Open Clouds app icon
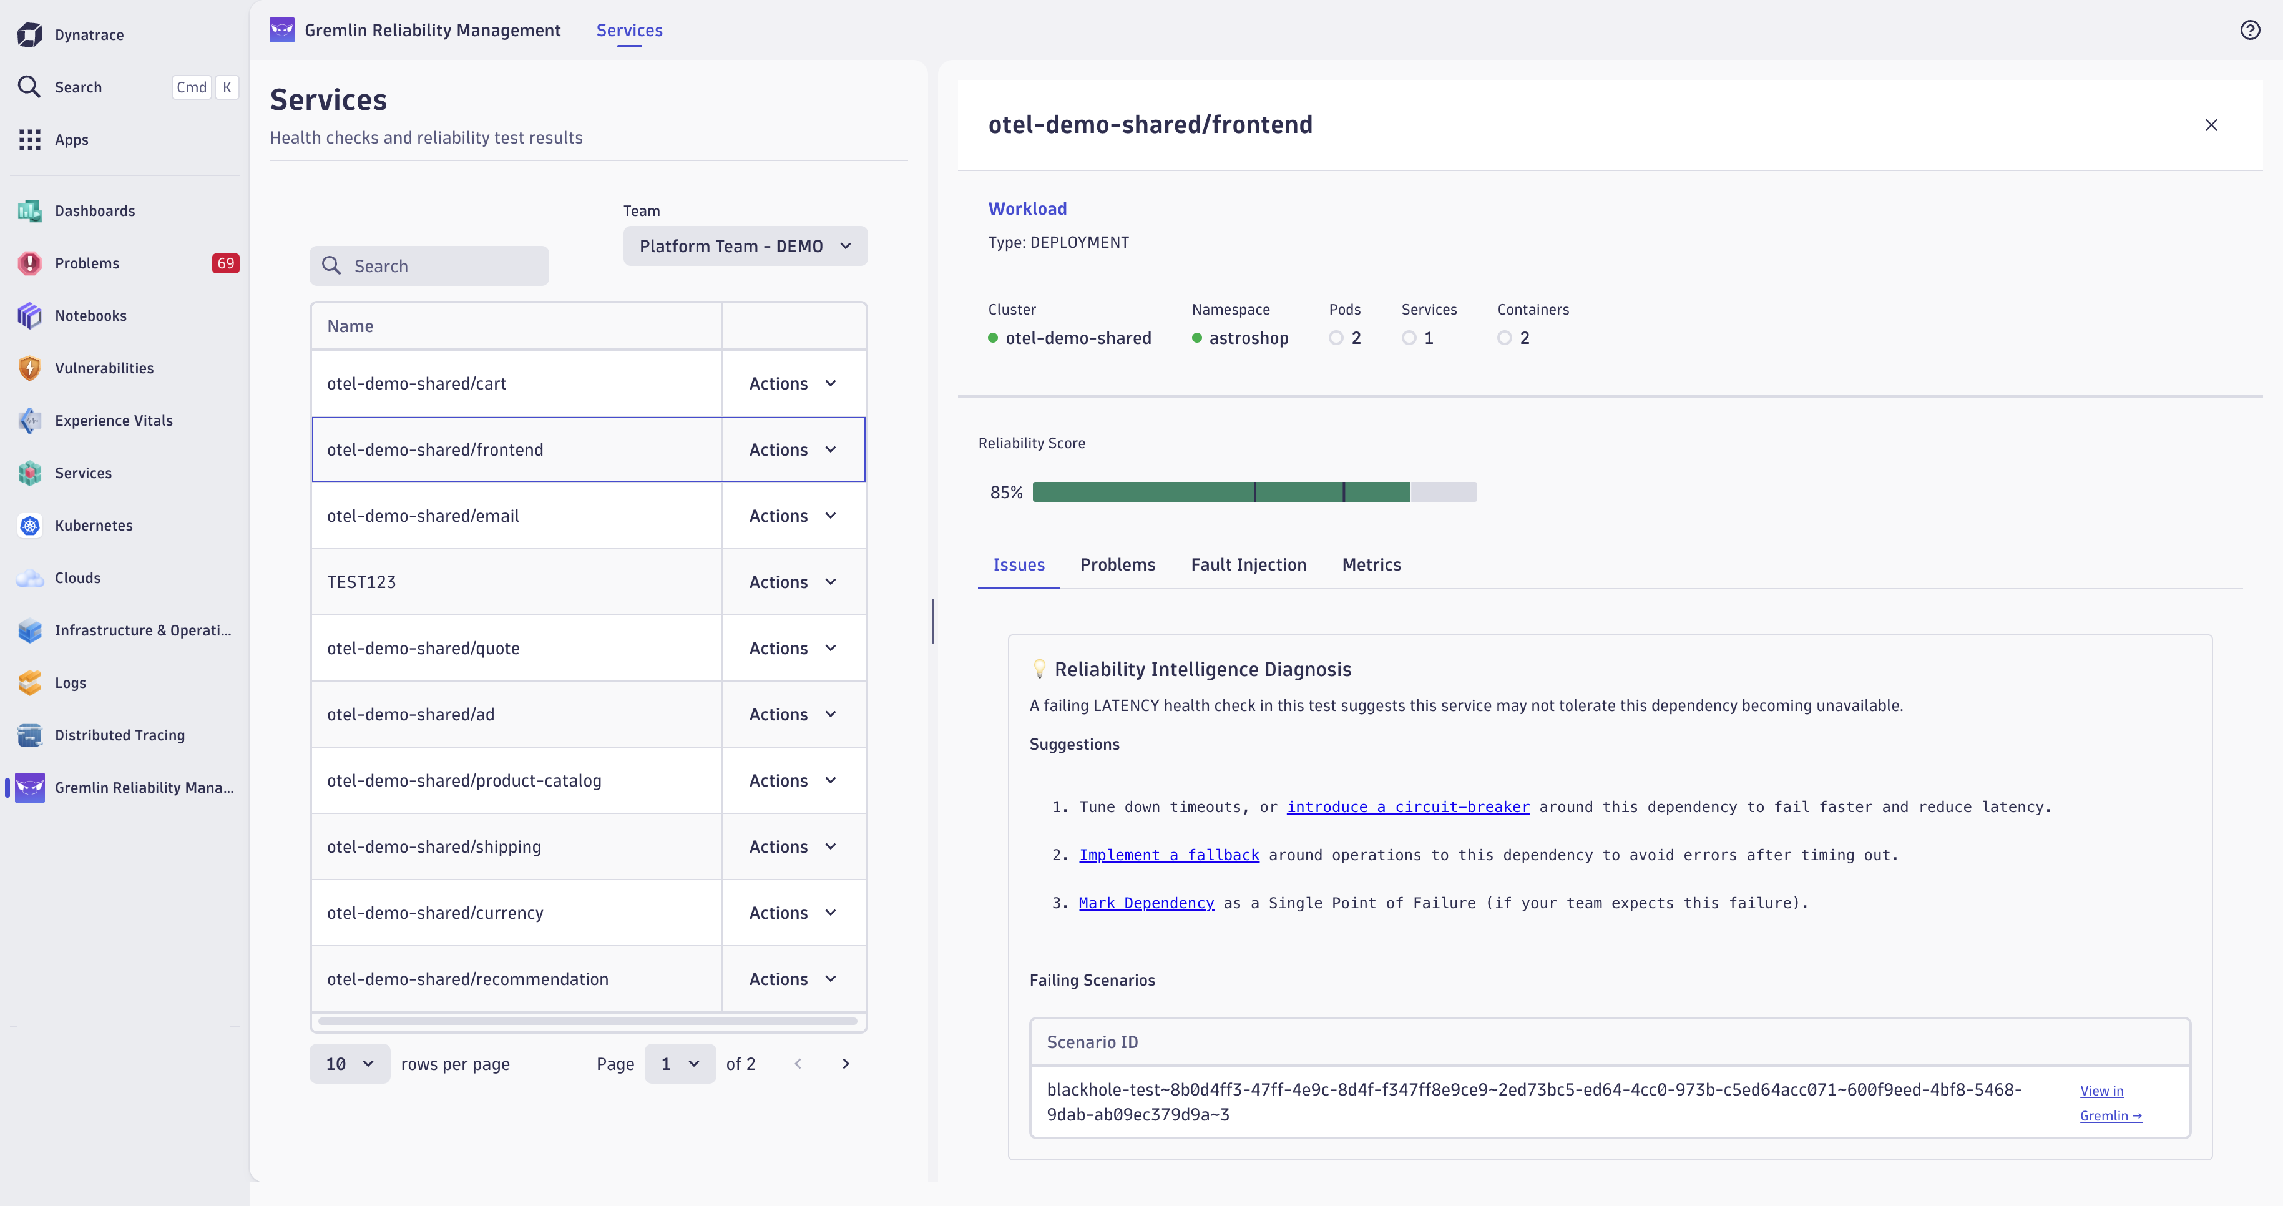Screen dimensions: 2283x1206 pos(29,578)
